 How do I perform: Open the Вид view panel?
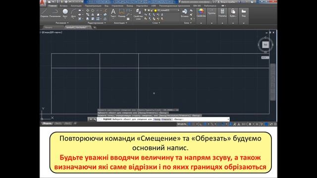(x=244, y=16)
